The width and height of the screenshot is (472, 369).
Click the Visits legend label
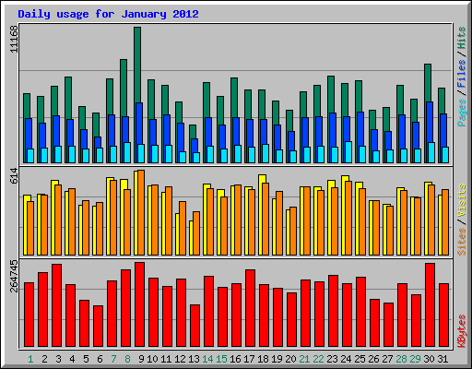pos(461,201)
